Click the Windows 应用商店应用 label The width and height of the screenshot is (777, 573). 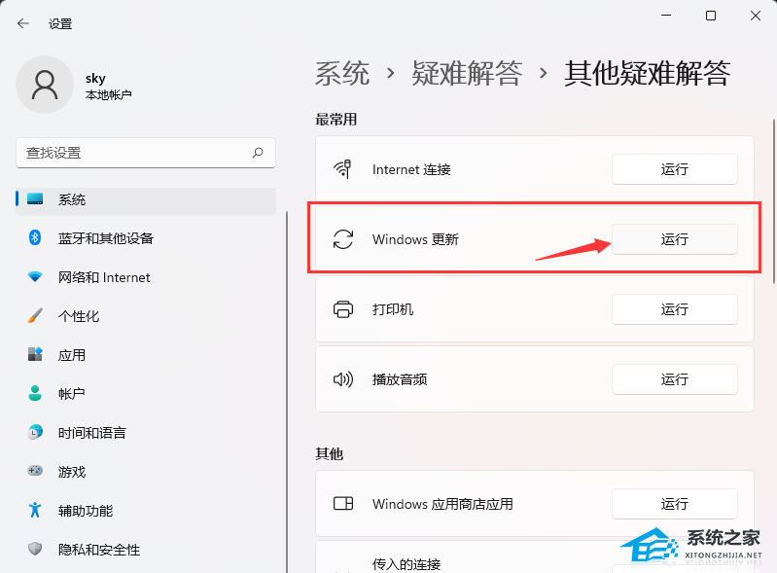pyautogui.click(x=442, y=504)
